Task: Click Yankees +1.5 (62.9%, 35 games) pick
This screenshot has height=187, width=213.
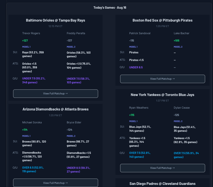Action: pyautogui.click(x=185, y=140)
